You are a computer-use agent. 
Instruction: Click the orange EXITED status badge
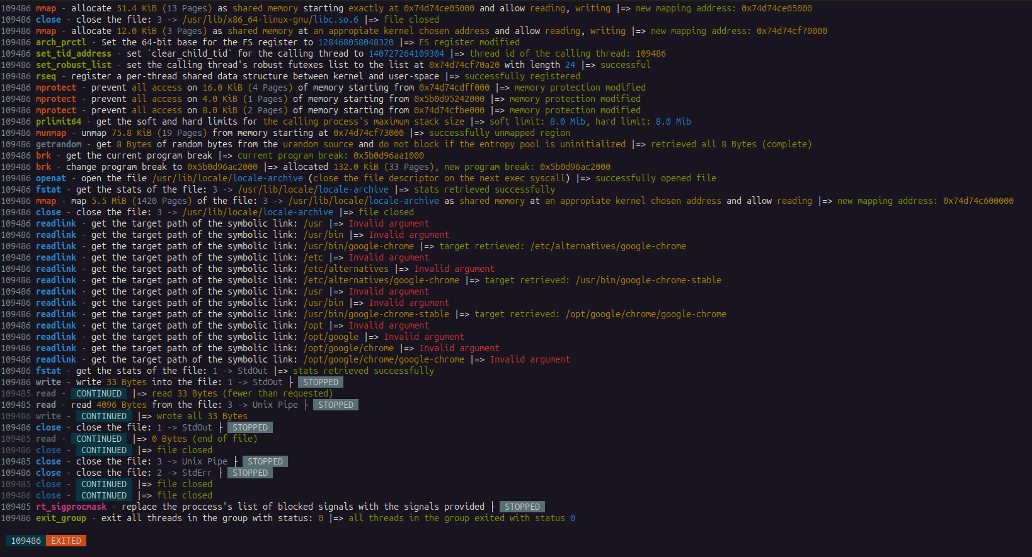[66, 541]
